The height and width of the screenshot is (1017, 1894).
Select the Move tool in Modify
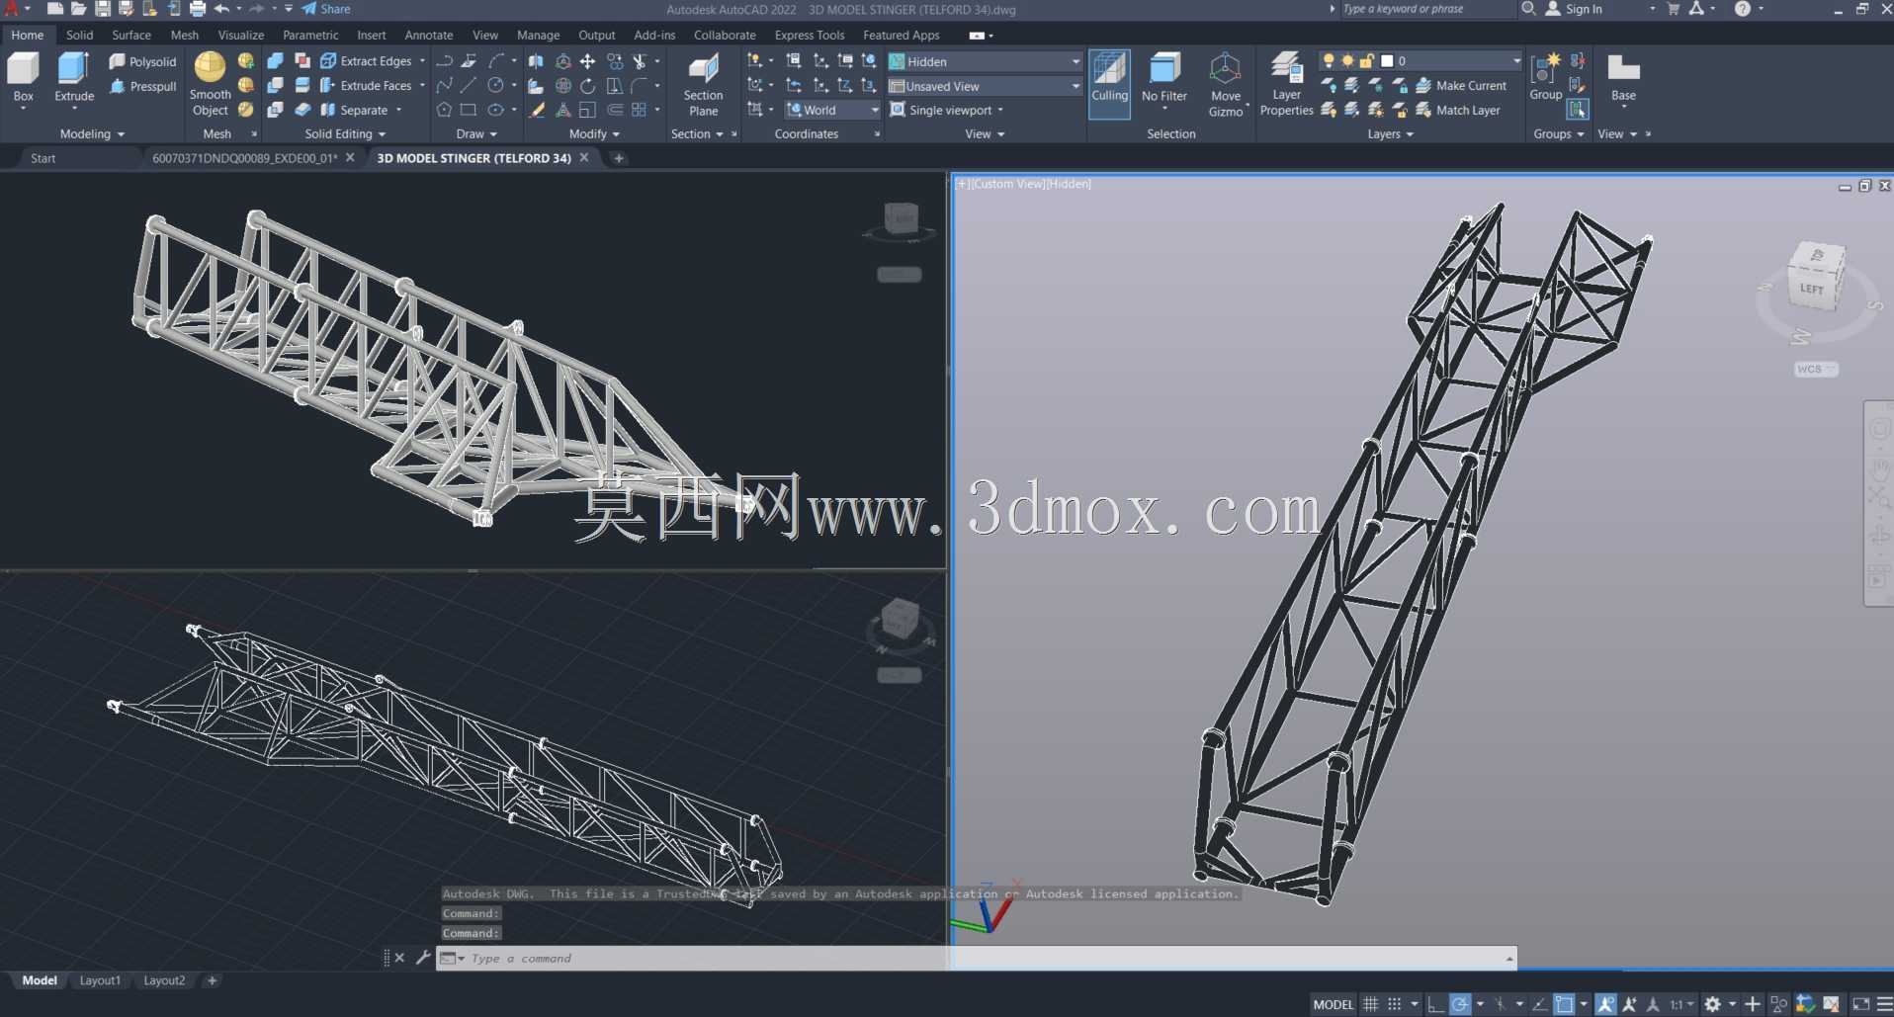coord(587,61)
